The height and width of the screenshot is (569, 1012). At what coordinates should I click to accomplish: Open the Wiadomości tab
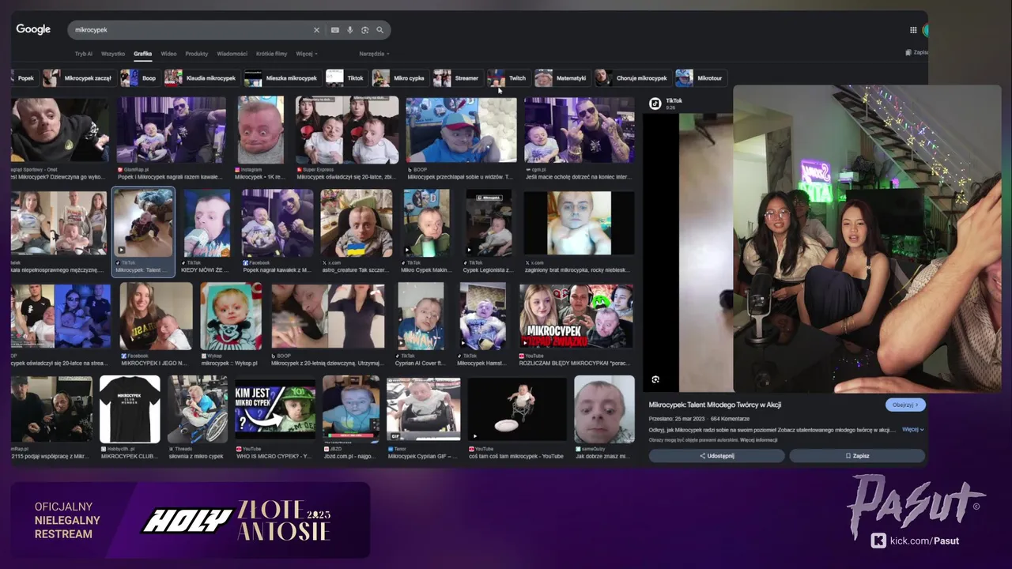click(x=232, y=54)
